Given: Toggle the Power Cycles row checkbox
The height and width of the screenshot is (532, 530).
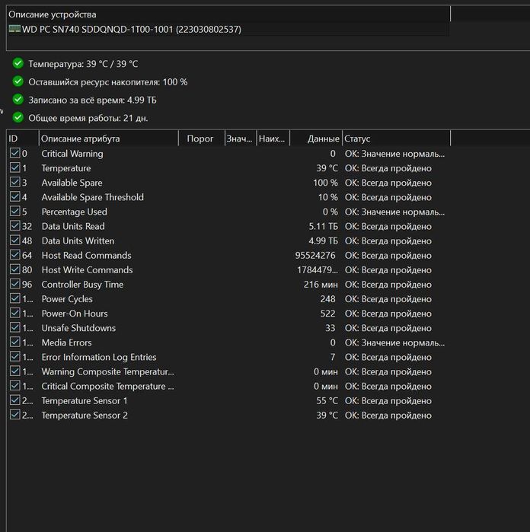Looking at the screenshot, I should 14,299.
